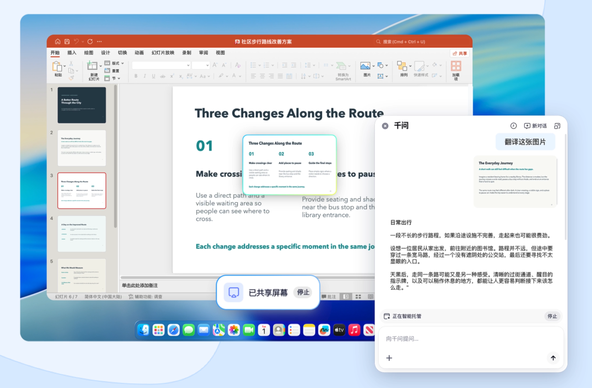This screenshot has height=388, width=592.
Task: Stop screen sharing via 已共享屏幕 停止 button
Action: pyautogui.click(x=303, y=292)
